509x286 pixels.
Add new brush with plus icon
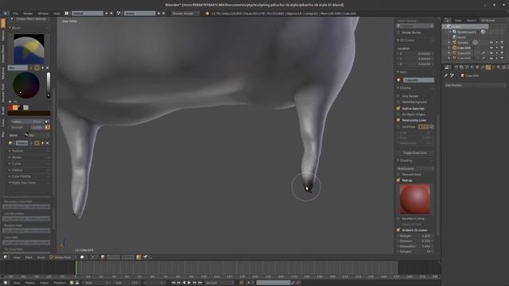tap(42, 68)
